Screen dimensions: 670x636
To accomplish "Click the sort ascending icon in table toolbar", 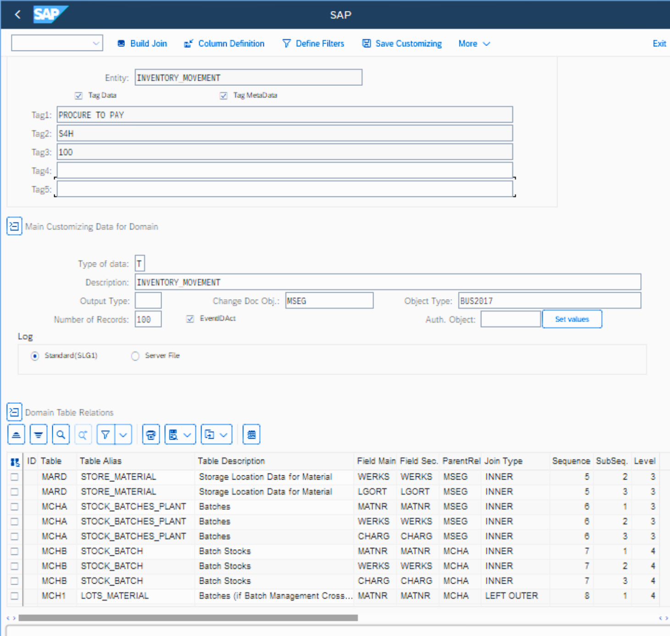I will [16, 435].
